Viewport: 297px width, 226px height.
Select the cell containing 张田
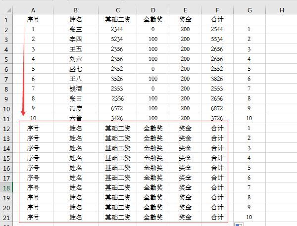[76, 98]
